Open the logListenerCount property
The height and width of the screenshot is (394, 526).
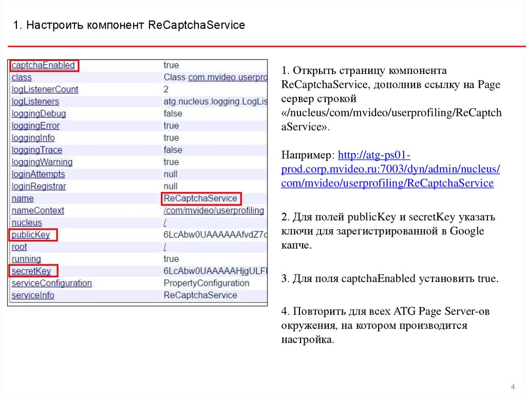(45, 89)
